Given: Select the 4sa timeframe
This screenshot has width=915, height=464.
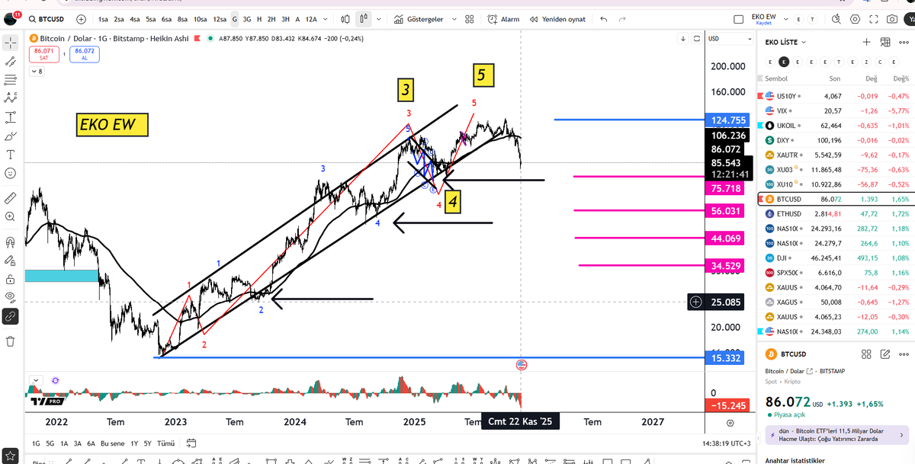Looking at the screenshot, I should tap(135, 19).
